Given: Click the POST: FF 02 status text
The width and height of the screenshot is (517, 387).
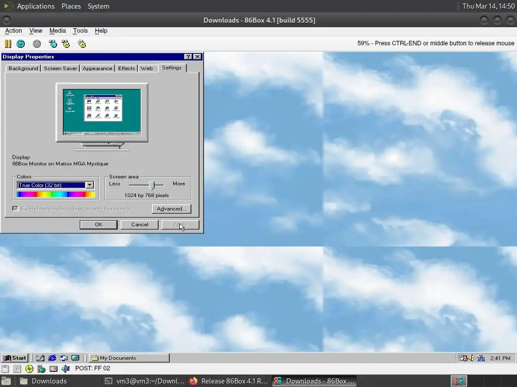Looking at the screenshot, I should pos(93,368).
